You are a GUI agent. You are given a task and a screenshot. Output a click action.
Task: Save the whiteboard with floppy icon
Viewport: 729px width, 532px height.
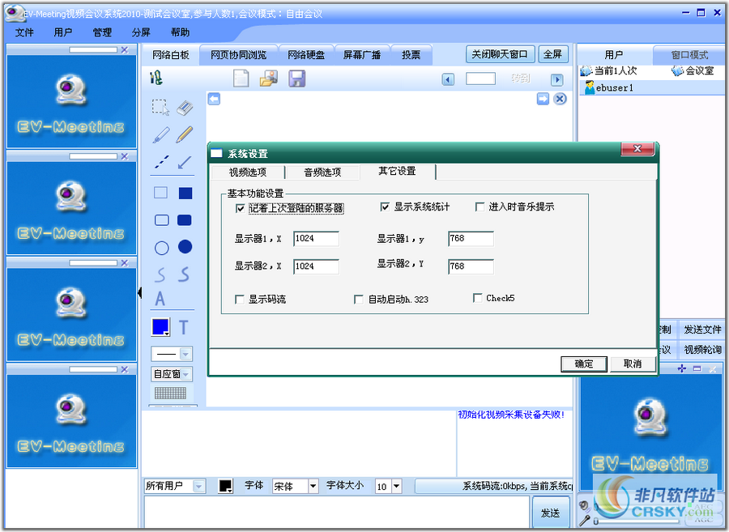(x=296, y=79)
